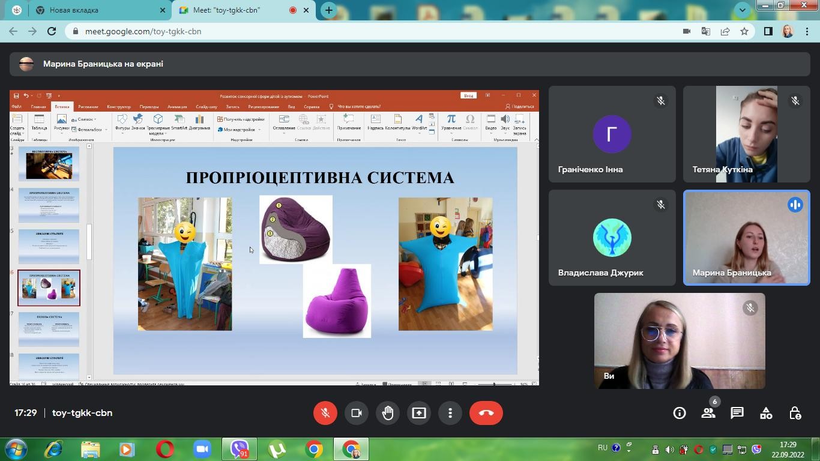Screen dimensions: 820x461
Task: Open meeting details info icon
Action: (679, 413)
